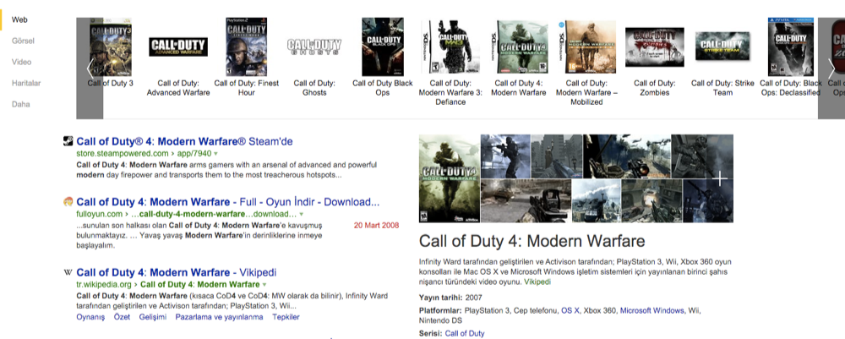Open Özet sitelink
Image resolution: width=845 pixels, height=339 pixels.
click(122, 317)
